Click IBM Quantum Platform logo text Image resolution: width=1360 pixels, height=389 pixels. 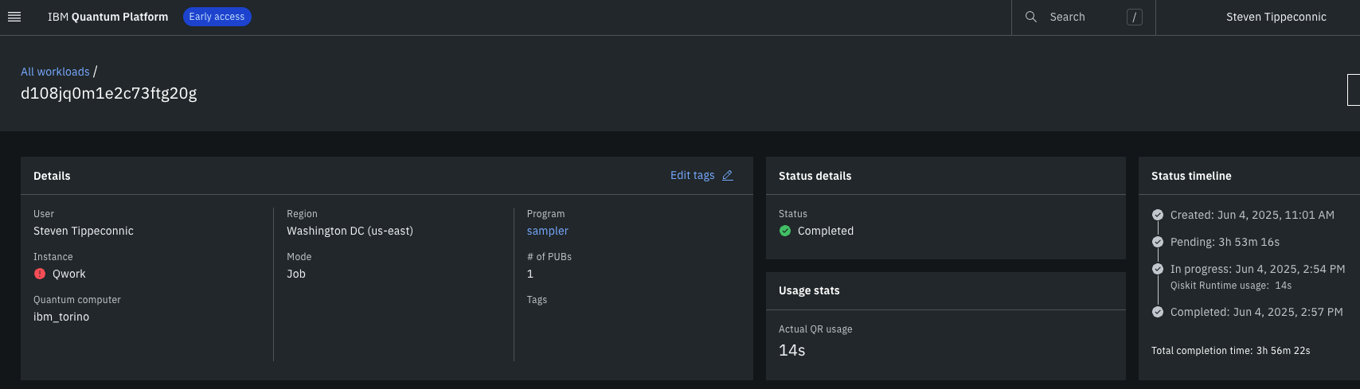coord(107,17)
